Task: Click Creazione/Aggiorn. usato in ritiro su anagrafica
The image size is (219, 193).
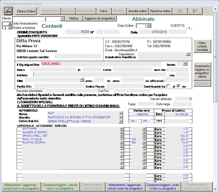Action: 163,187
